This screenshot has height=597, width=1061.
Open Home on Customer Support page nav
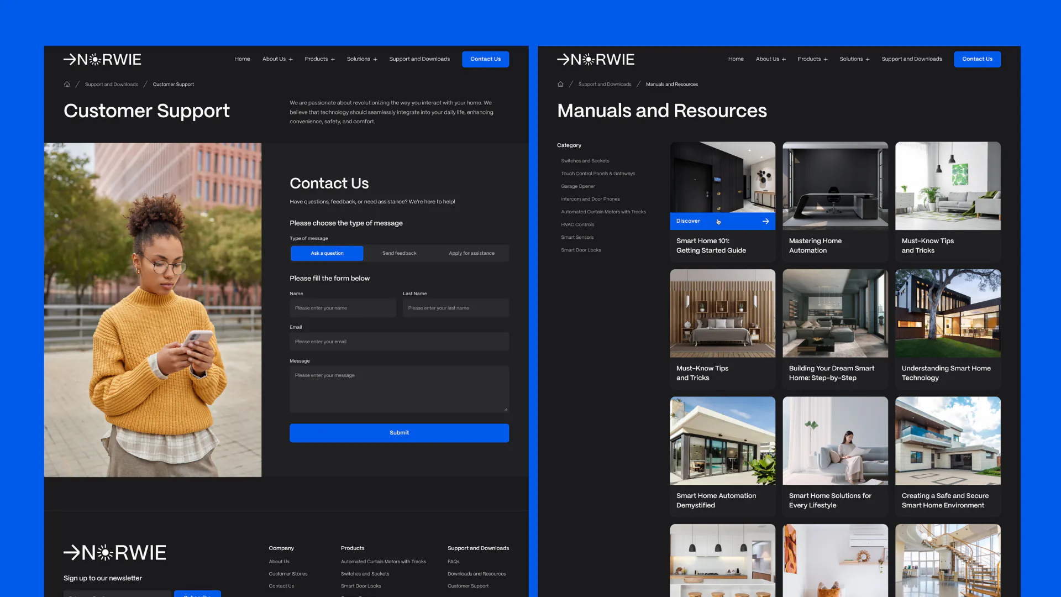click(242, 59)
